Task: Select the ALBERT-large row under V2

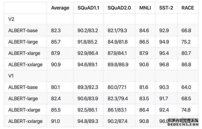Action: pyautogui.click(x=101, y=42)
